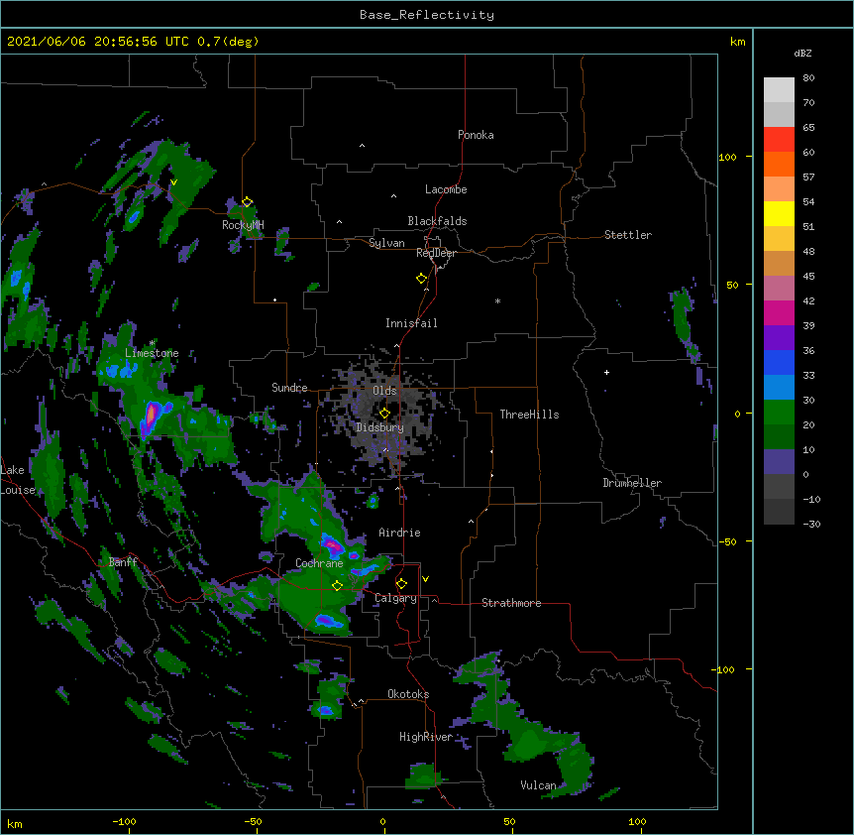Click the Stettler label
854x835 pixels.
pyautogui.click(x=628, y=235)
